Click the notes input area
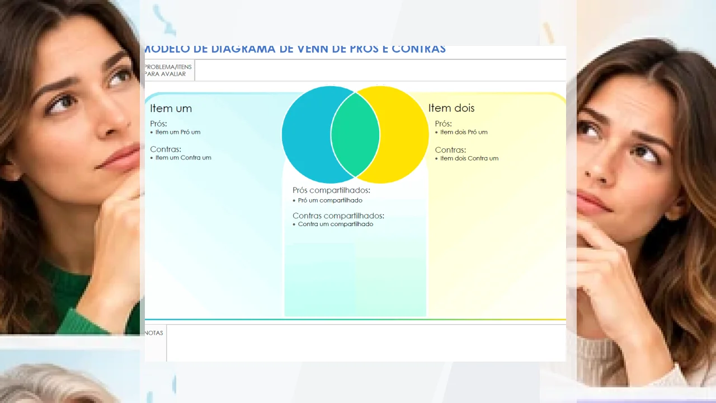This screenshot has width=716, height=403. click(366, 343)
